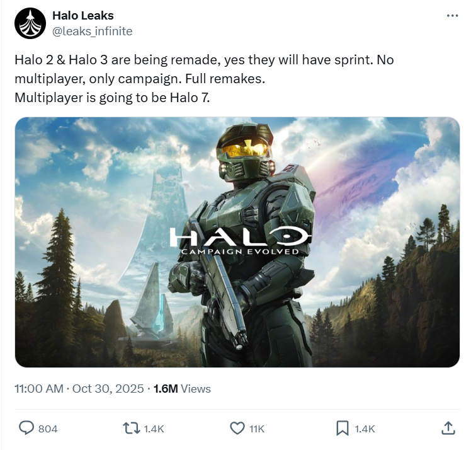Click the 11:00 AM Oct 30, 2025 timestamp
This screenshot has width=471, height=450.
[x=79, y=389]
